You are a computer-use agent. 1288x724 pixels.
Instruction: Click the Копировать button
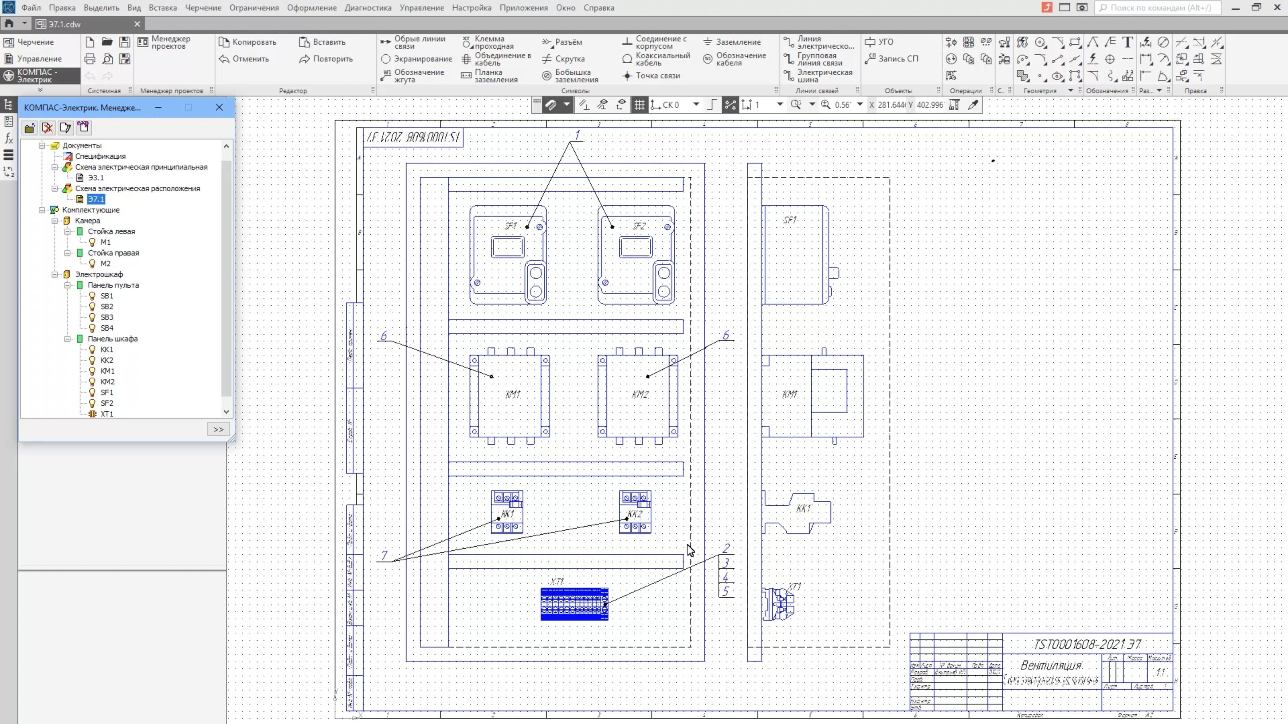click(x=247, y=42)
